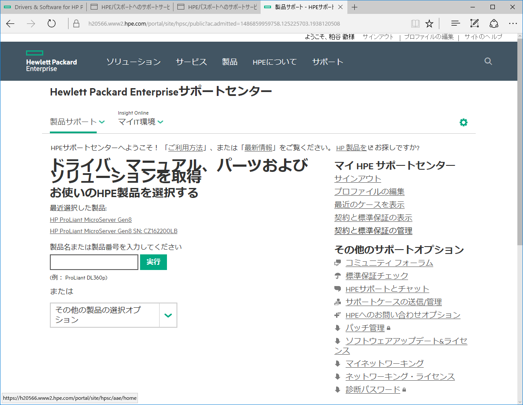Open ソフトウェアアップデート&ライセンス link
Viewport: 523px width, 405px height.
(x=401, y=346)
